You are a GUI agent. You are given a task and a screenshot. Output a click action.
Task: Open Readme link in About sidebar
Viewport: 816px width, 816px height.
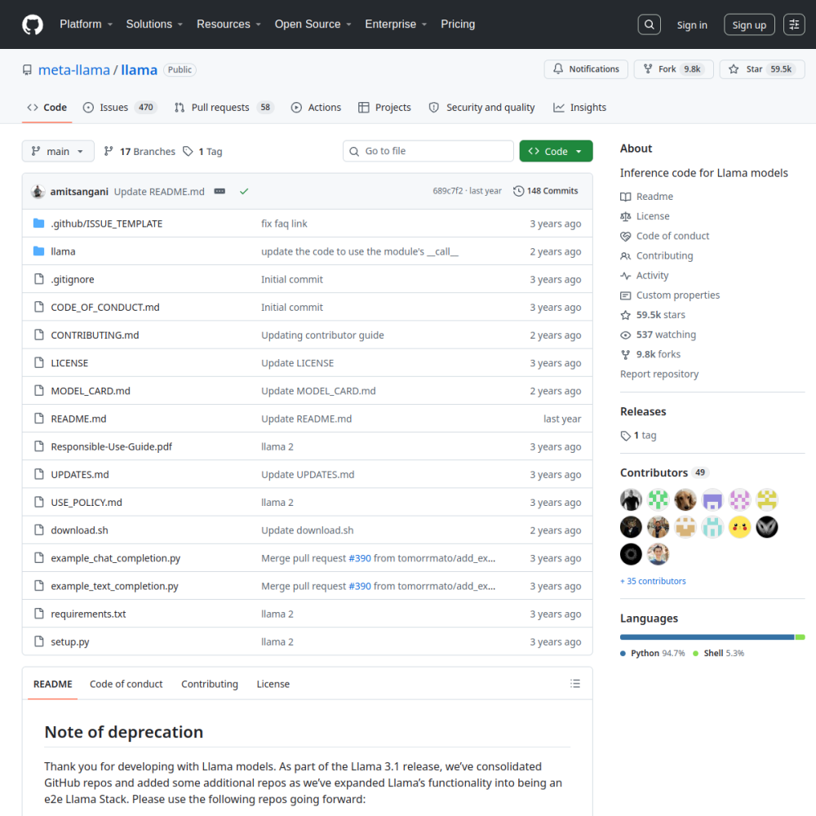pyautogui.click(x=646, y=196)
